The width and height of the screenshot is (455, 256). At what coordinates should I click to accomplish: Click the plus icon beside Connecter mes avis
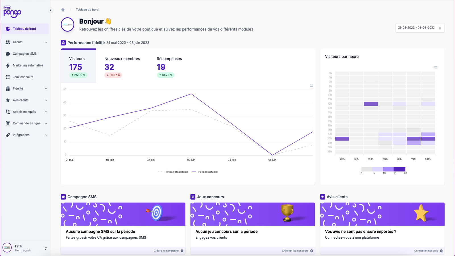[441, 251]
